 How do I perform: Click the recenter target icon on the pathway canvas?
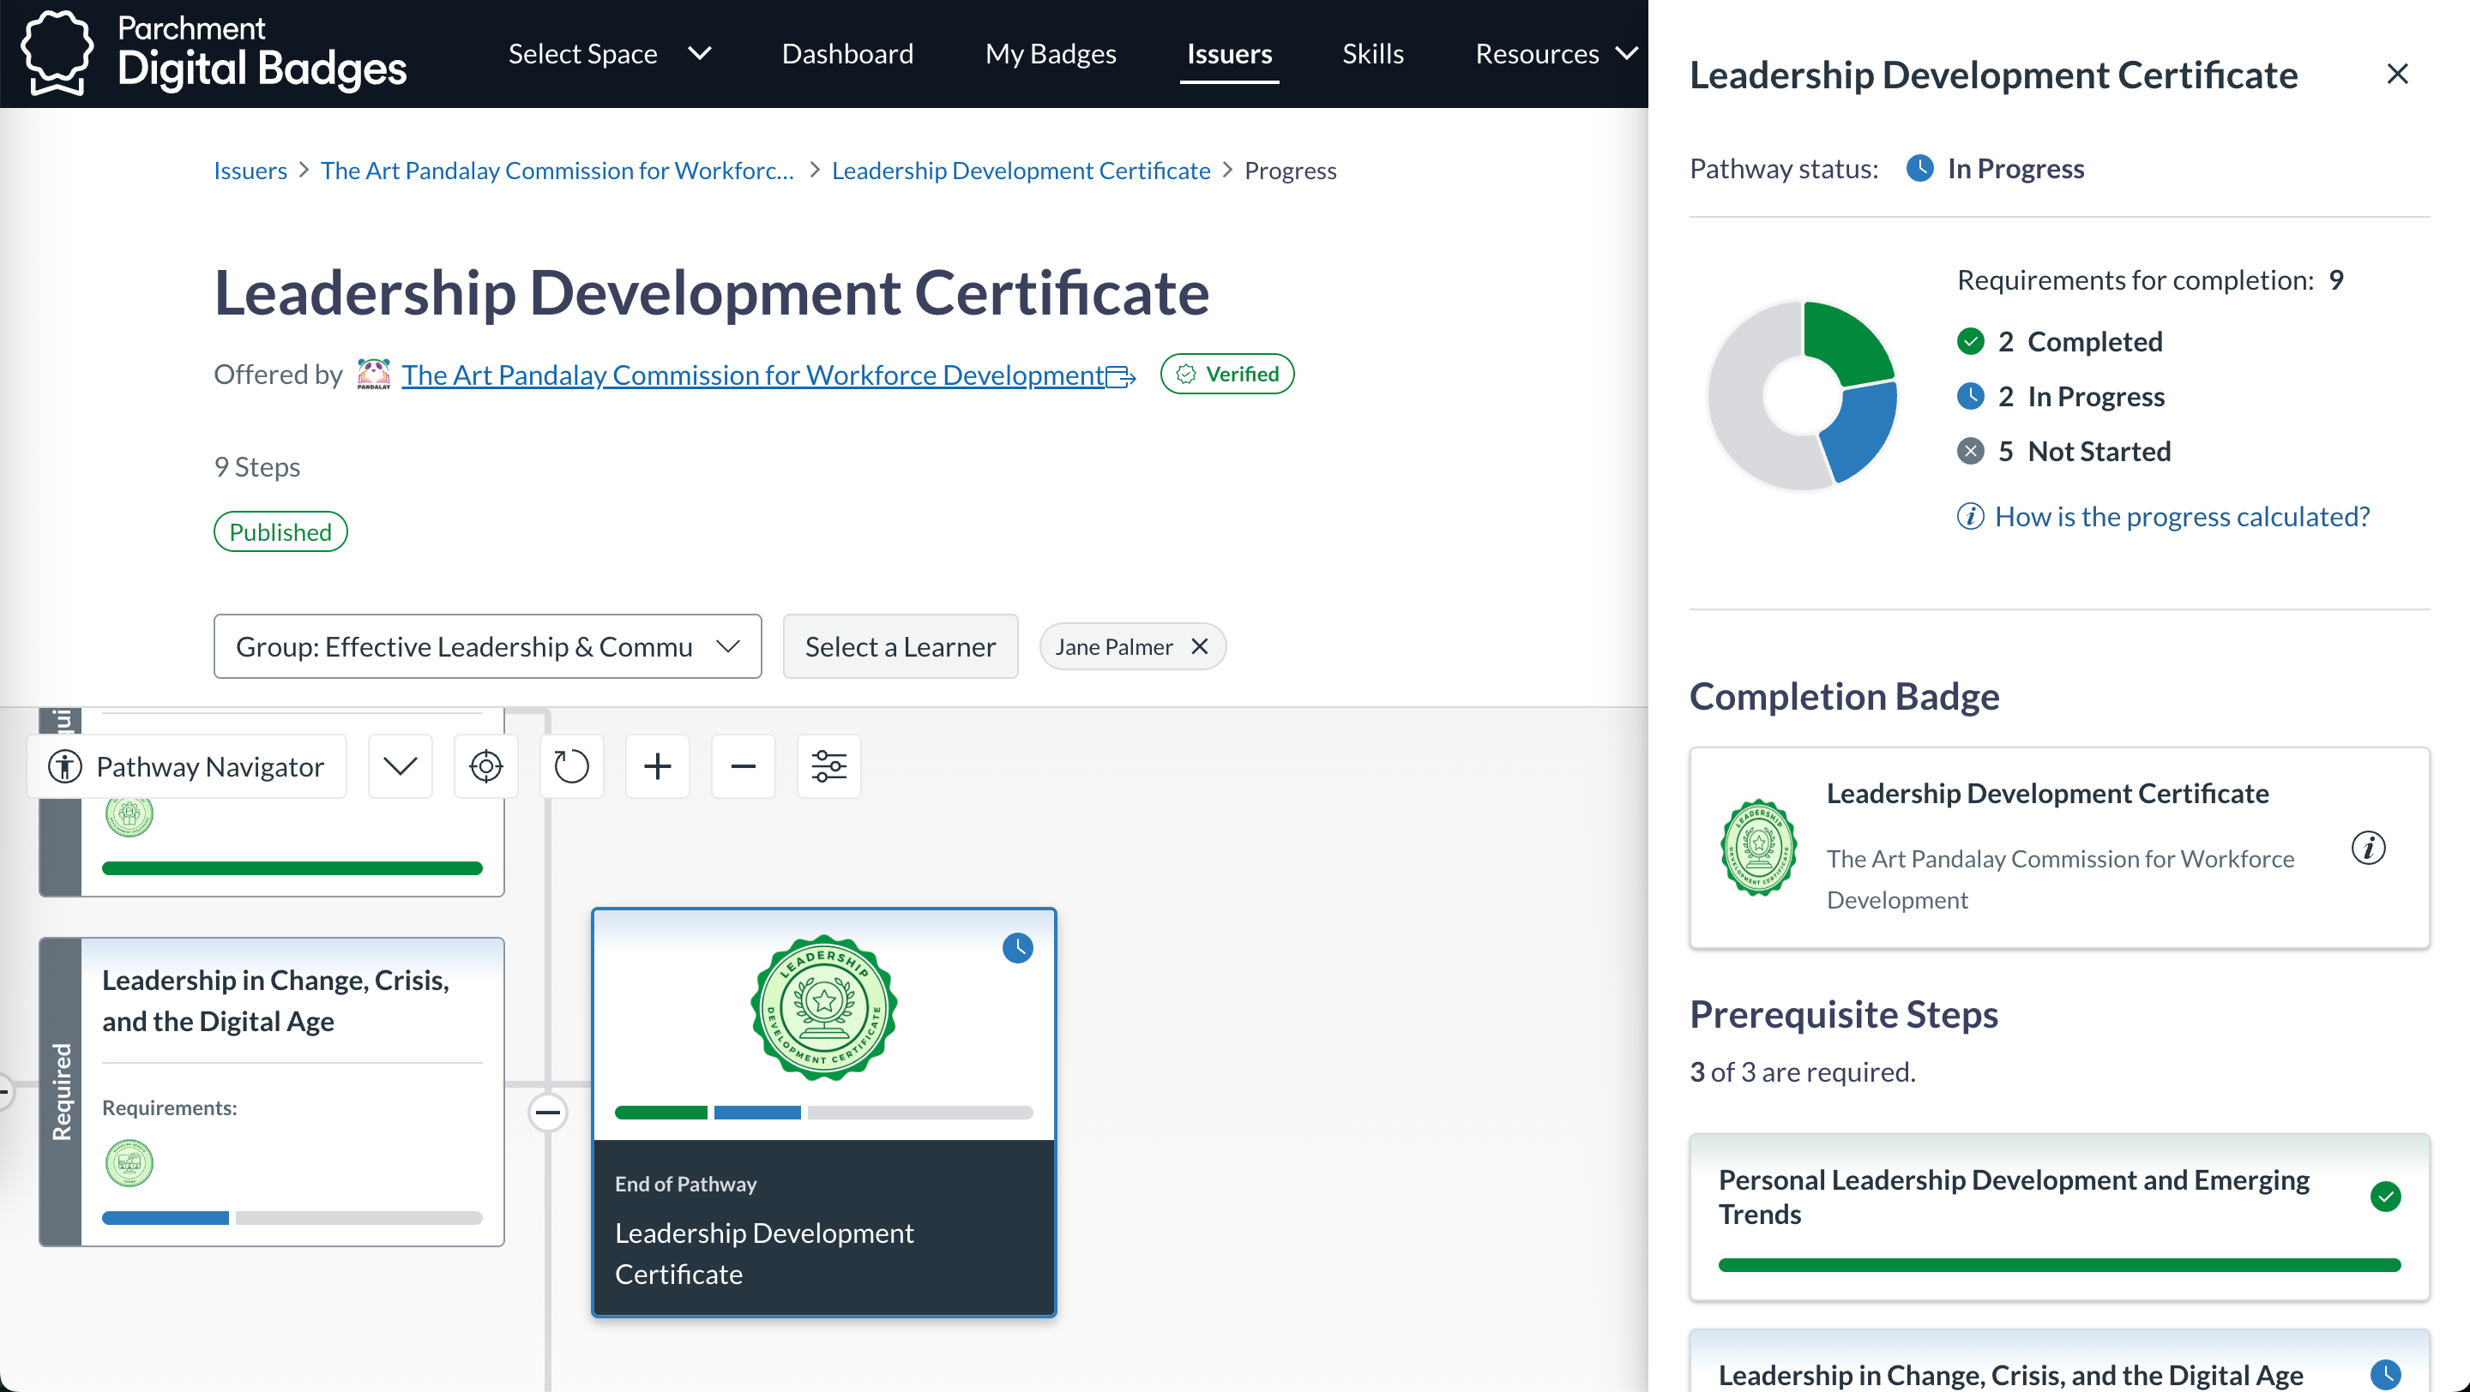[485, 765]
